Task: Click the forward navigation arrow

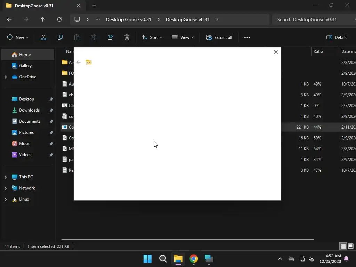Action: pyautogui.click(x=26, y=19)
